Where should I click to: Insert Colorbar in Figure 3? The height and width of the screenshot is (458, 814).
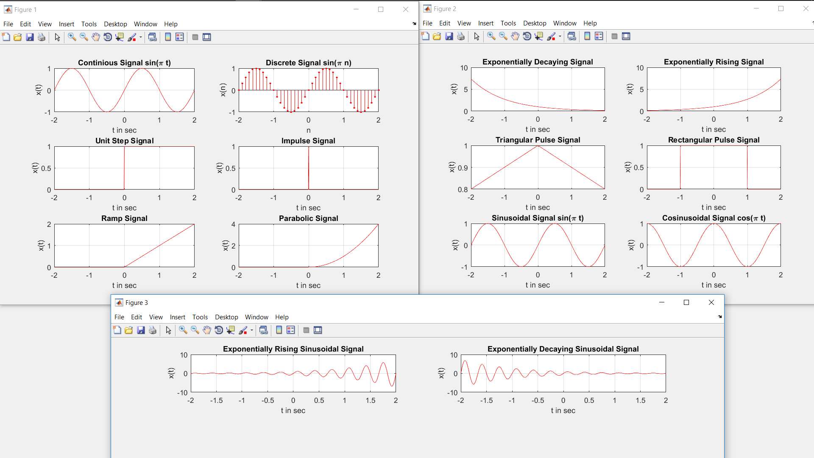click(x=279, y=330)
